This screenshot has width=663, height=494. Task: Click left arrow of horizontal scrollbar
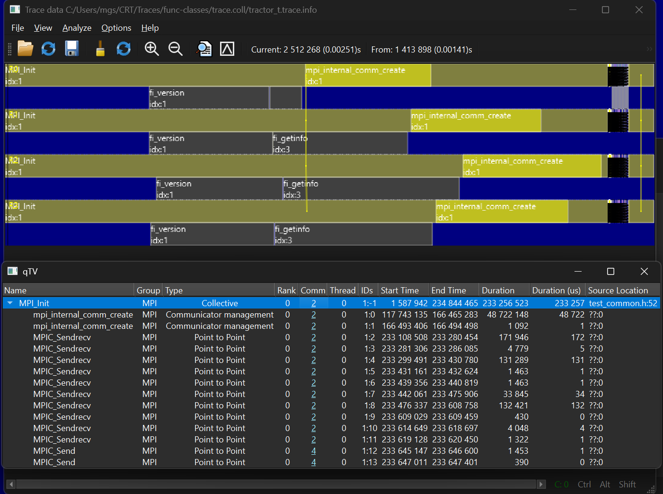11,484
